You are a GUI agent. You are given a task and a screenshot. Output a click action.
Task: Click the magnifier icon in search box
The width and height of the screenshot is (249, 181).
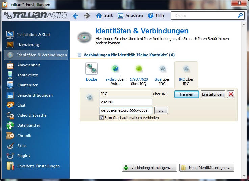240,15
